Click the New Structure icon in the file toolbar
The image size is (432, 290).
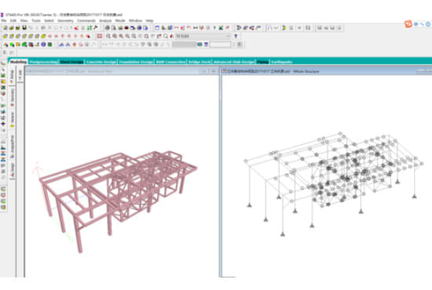[x=5, y=27]
